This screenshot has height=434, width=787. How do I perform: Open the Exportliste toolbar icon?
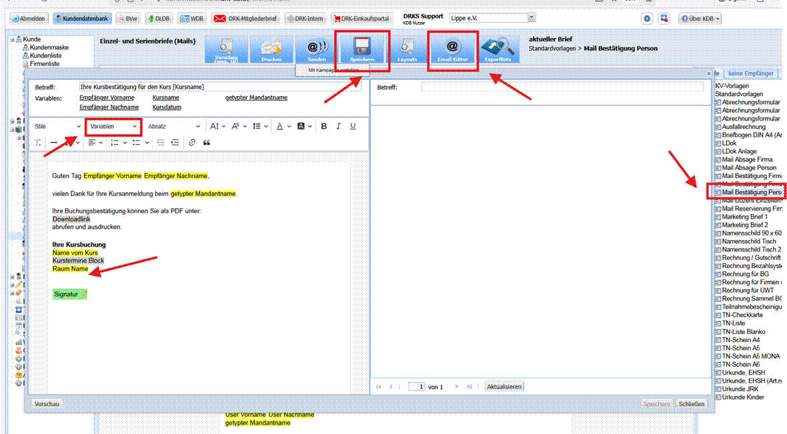pyautogui.click(x=498, y=49)
